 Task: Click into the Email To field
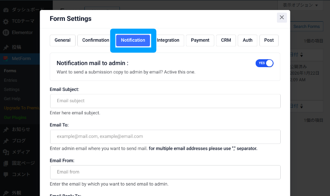coord(165,136)
